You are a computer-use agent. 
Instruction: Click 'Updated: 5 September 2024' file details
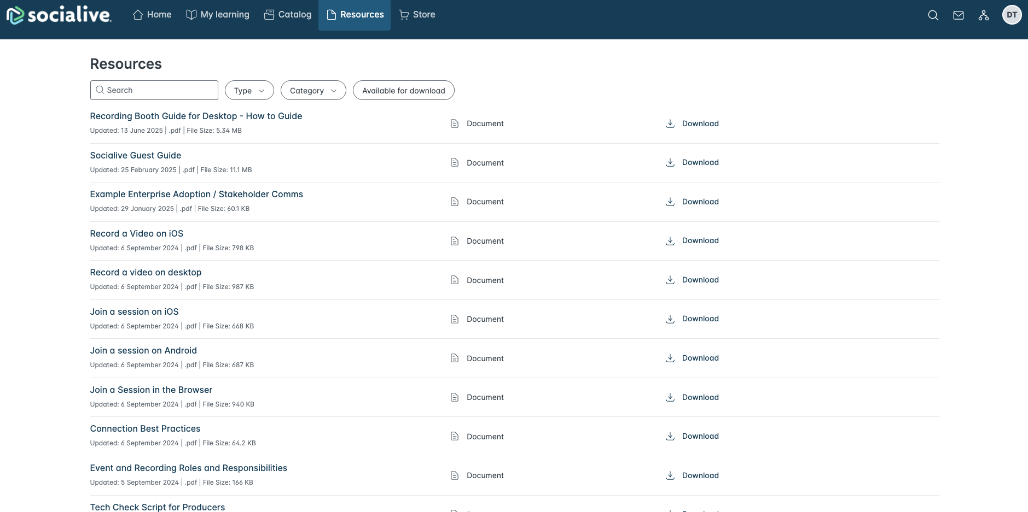pyautogui.click(x=171, y=482)
